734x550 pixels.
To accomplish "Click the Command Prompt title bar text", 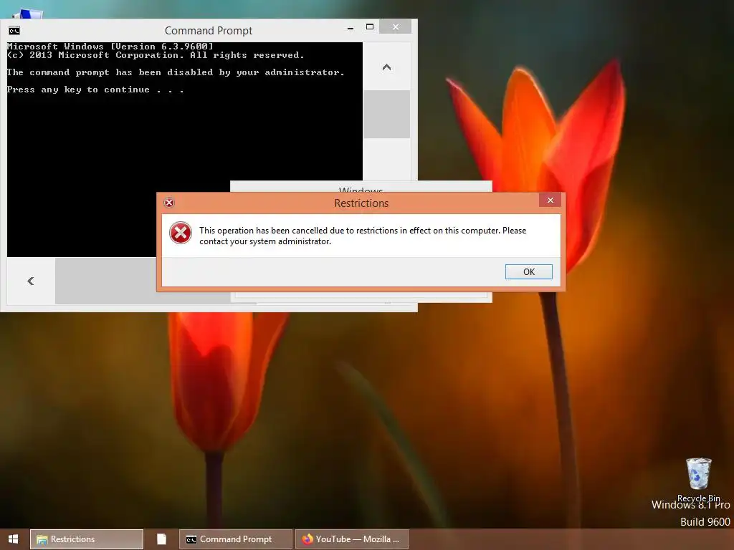I will pos(209,31).
